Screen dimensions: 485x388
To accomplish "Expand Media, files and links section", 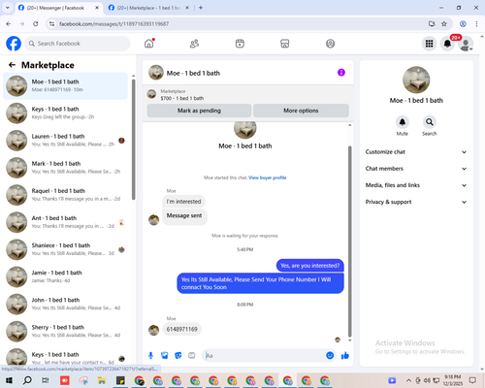I will click(416, 185).
